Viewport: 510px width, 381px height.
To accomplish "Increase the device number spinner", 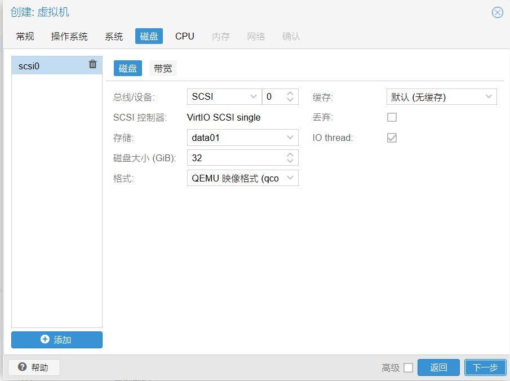I will pos(290,93).
